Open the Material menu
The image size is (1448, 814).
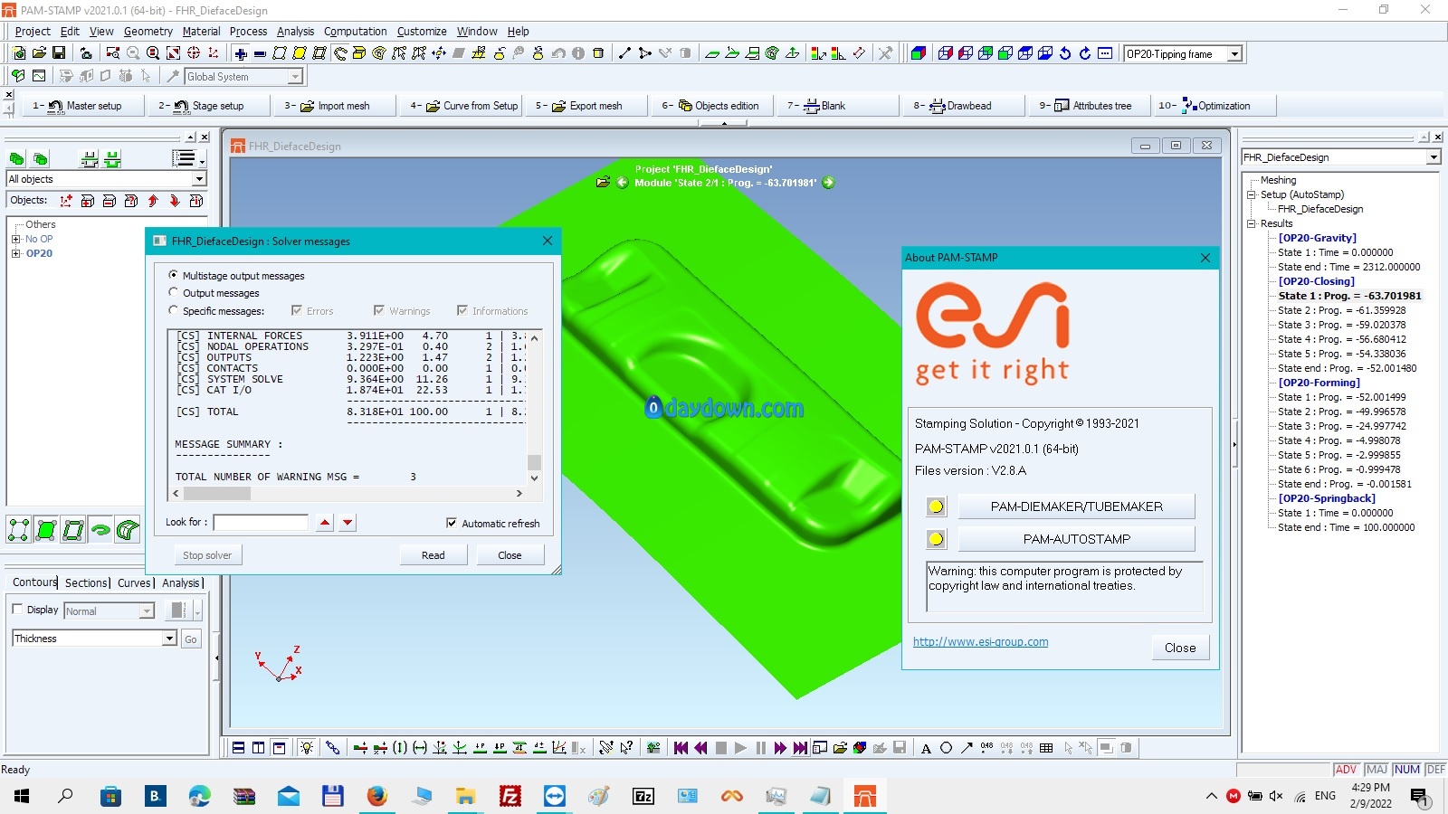coord(201,31)
